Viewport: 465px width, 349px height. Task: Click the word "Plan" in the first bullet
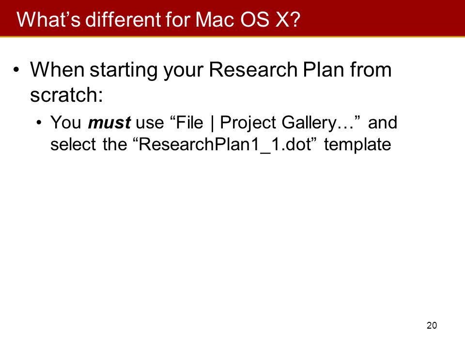coord(324,70)
